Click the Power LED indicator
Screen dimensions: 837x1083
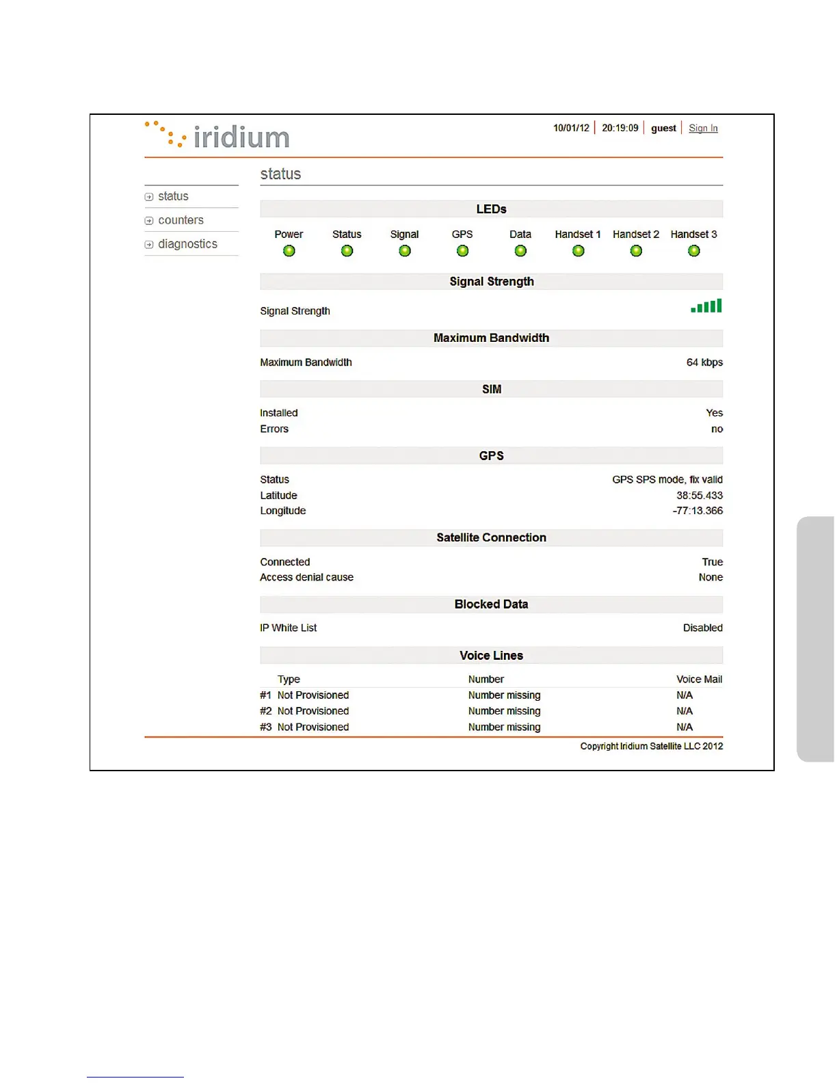tap(289, 251)
